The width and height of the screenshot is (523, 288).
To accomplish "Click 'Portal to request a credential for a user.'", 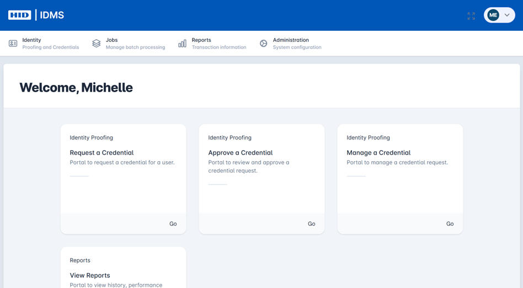I will (122, 163).
